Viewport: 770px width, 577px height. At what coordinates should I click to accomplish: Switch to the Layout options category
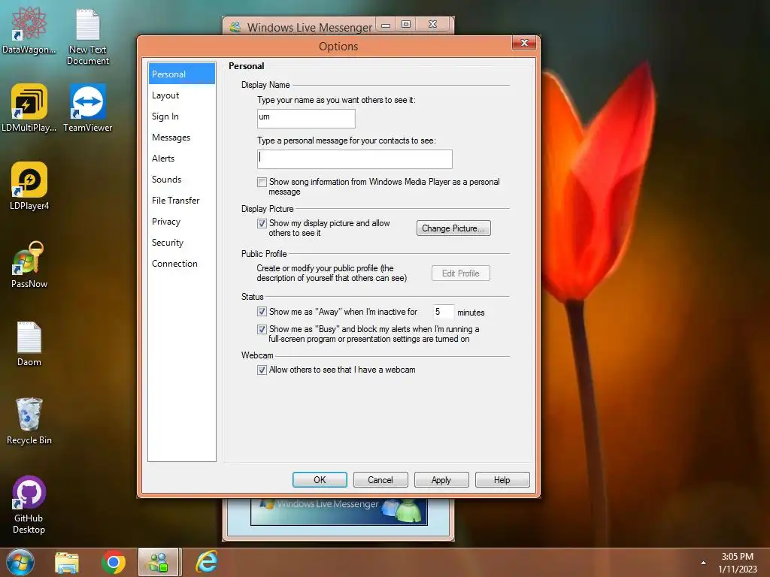coord(182,95)
